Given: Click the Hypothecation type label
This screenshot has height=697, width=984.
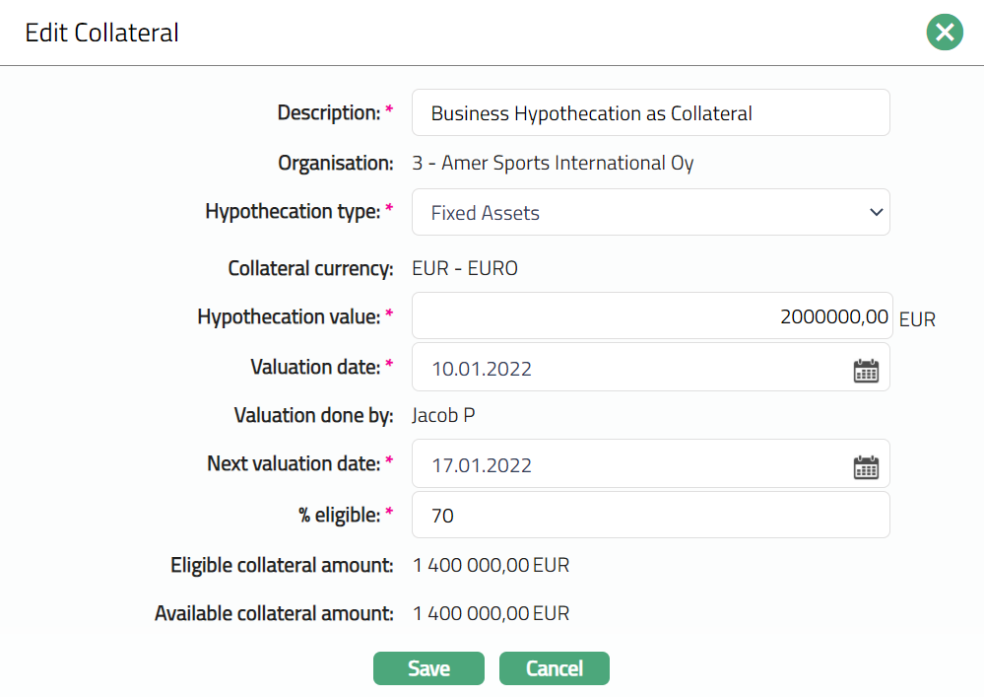Looking at the screenshot, I should [293, 212].
